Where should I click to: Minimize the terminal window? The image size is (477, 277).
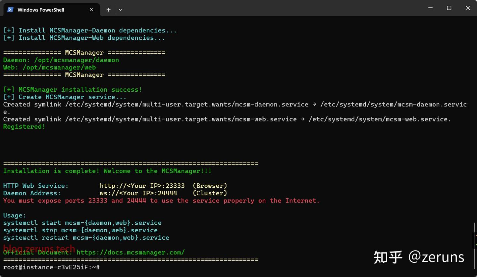tap(430, 8)
